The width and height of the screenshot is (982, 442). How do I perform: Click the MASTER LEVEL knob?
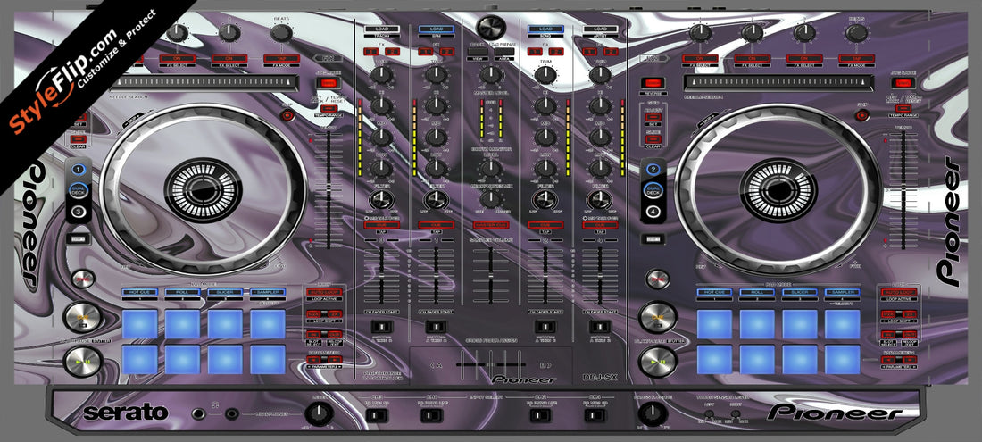[x=490, y=76]
